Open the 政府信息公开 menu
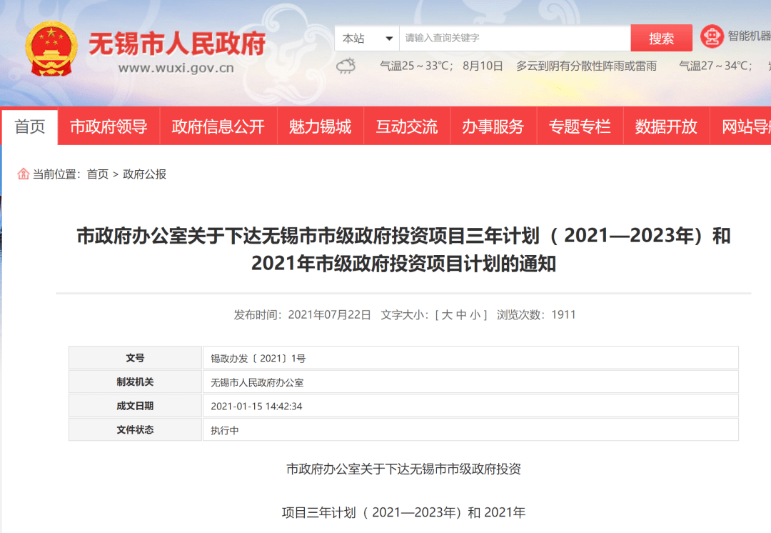 218,126
